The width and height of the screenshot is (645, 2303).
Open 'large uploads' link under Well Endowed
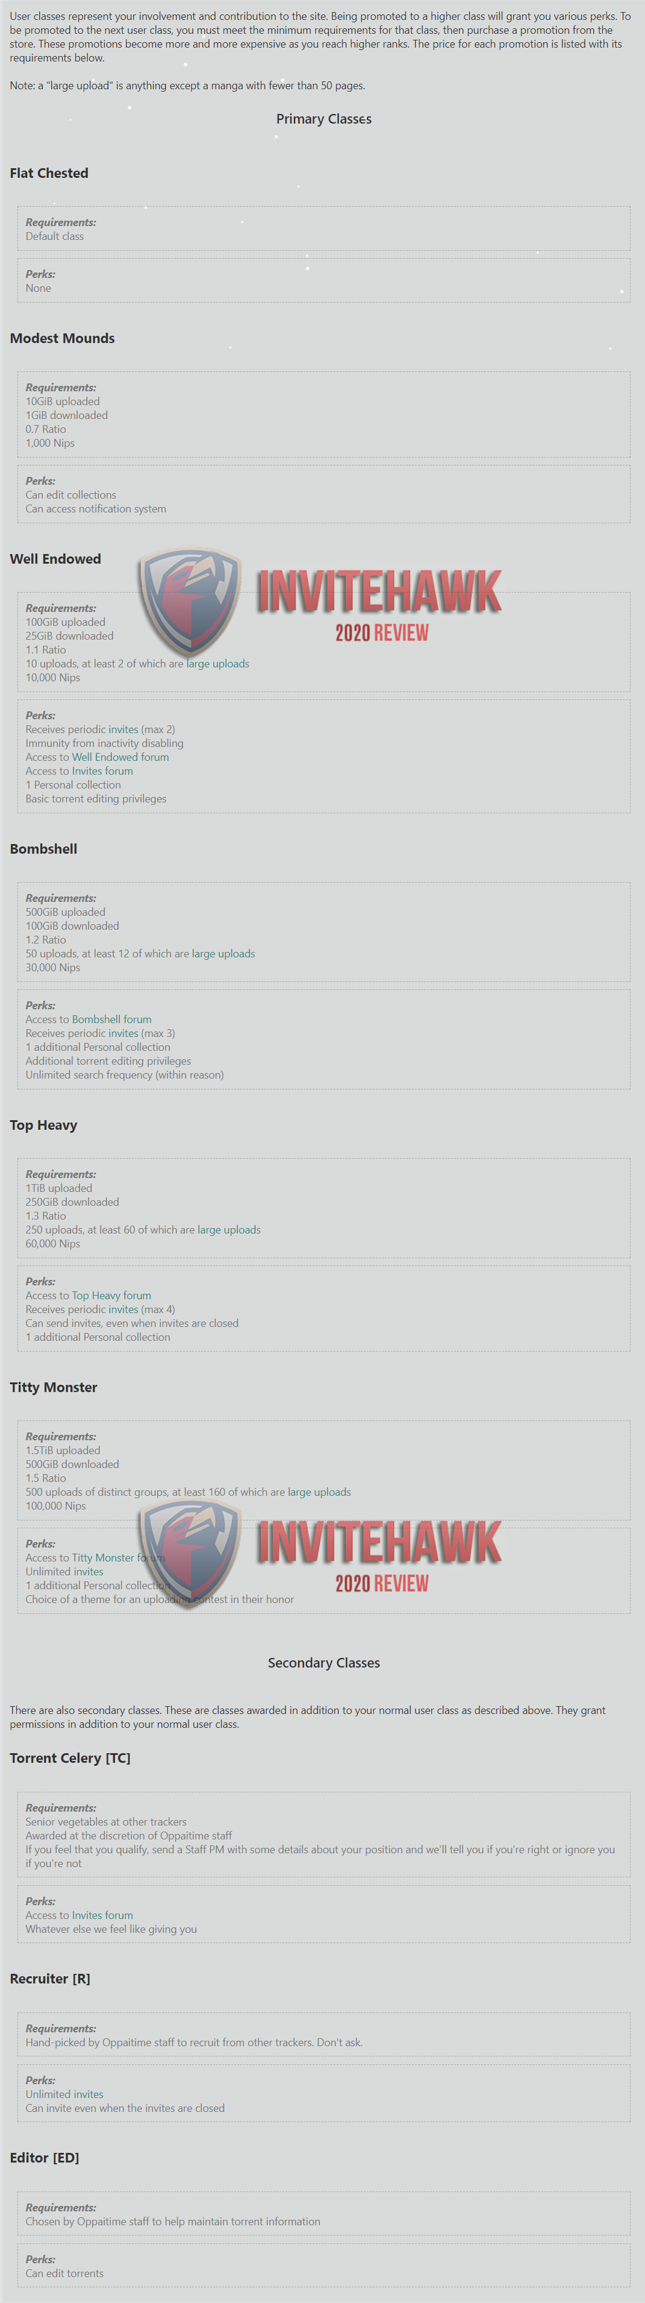pos(217,663)
